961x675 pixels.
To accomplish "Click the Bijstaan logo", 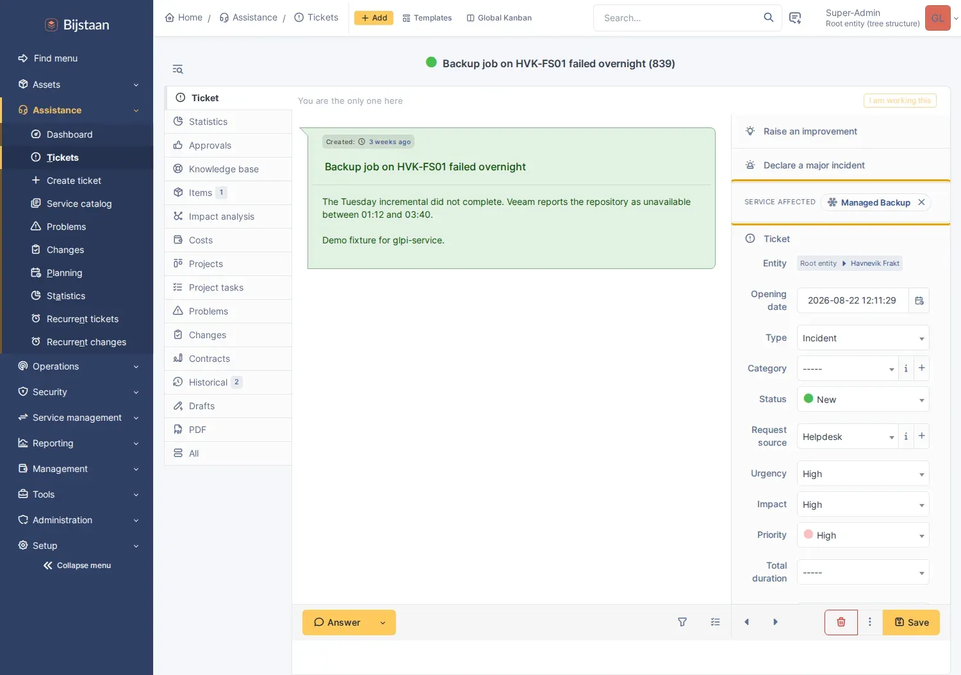I will pyautogui.click(x=77, y=25).
